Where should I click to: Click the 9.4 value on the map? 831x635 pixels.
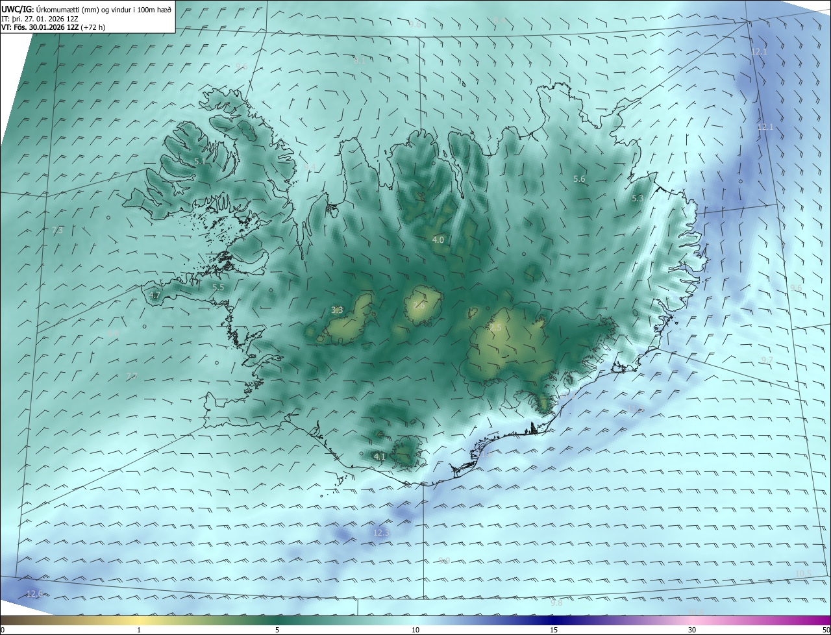click(x=310, y=168)
